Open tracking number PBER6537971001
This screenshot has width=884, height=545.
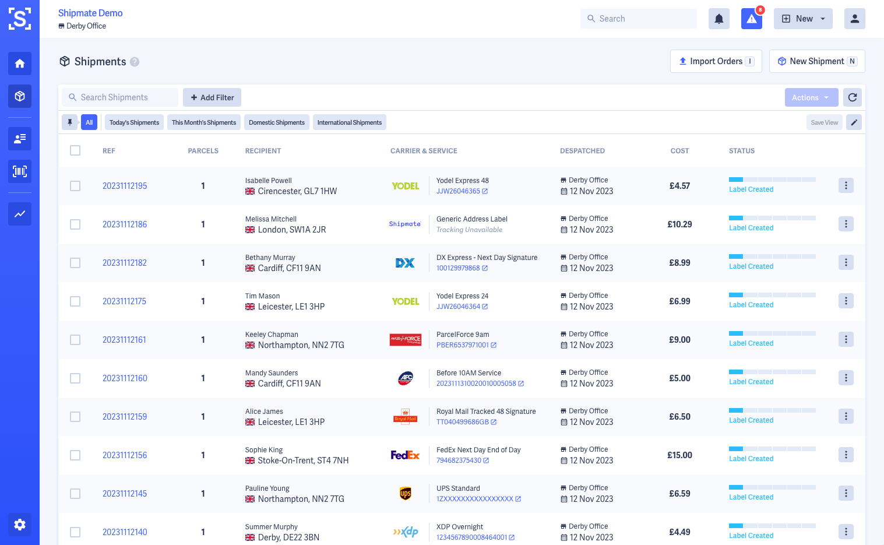click(463, 345)
